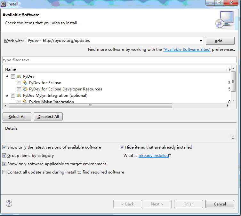
Task: Open the Available Software Sites link
Action: point(187,50)
